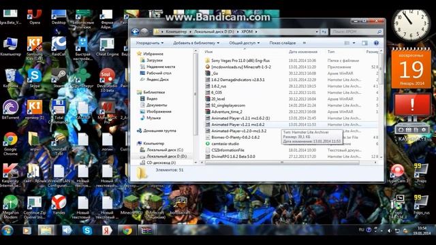Click Локальный диск D breadcrumb segment
The height and width of the screenshot is (245, 436).
click(x=214, y=32)
